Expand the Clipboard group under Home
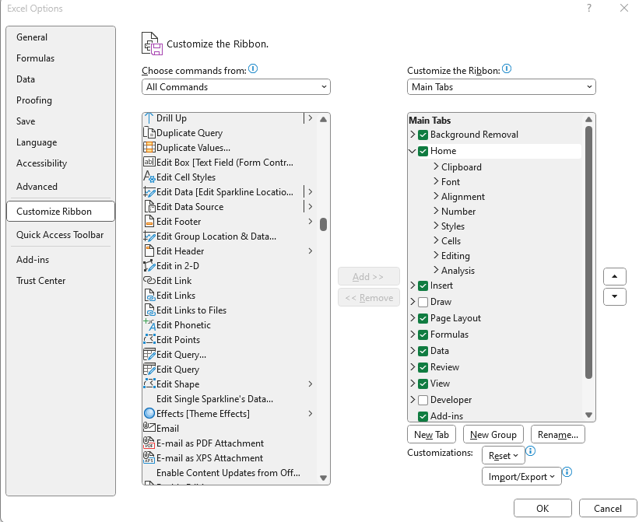This screenshot has height=522, width=639. click(x=436, y=167)
